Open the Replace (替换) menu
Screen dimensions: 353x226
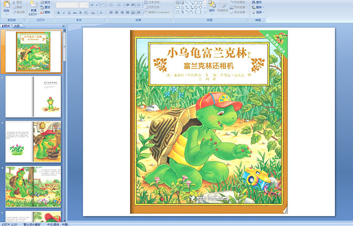[x=258, y=7]
